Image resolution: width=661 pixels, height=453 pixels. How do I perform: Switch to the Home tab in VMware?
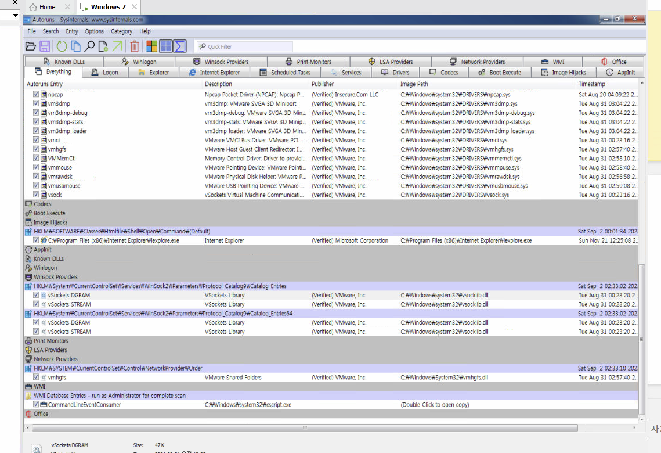(x=48, y=7)
